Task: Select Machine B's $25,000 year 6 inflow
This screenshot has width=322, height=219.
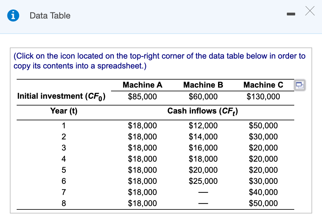Action: pos(203,181)
